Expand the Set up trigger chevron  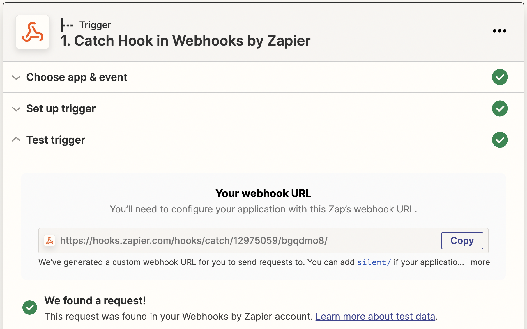[16, 109]
